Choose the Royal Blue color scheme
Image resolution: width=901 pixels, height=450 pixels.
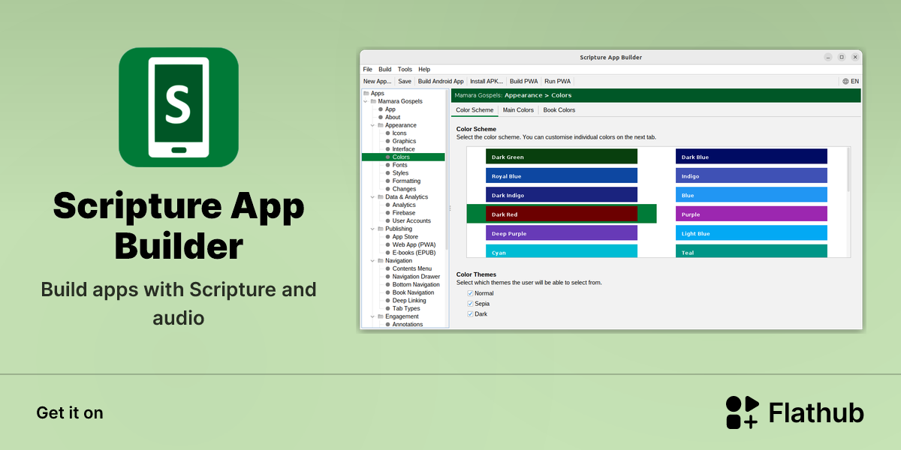pyautogui.click(x=562, y=175)
